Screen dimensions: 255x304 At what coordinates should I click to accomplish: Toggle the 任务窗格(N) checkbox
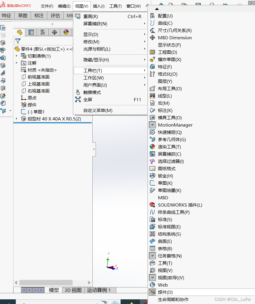152,256
